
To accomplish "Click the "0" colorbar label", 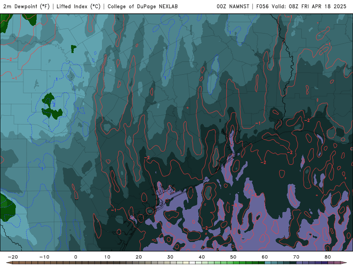I will click(75, 257).
